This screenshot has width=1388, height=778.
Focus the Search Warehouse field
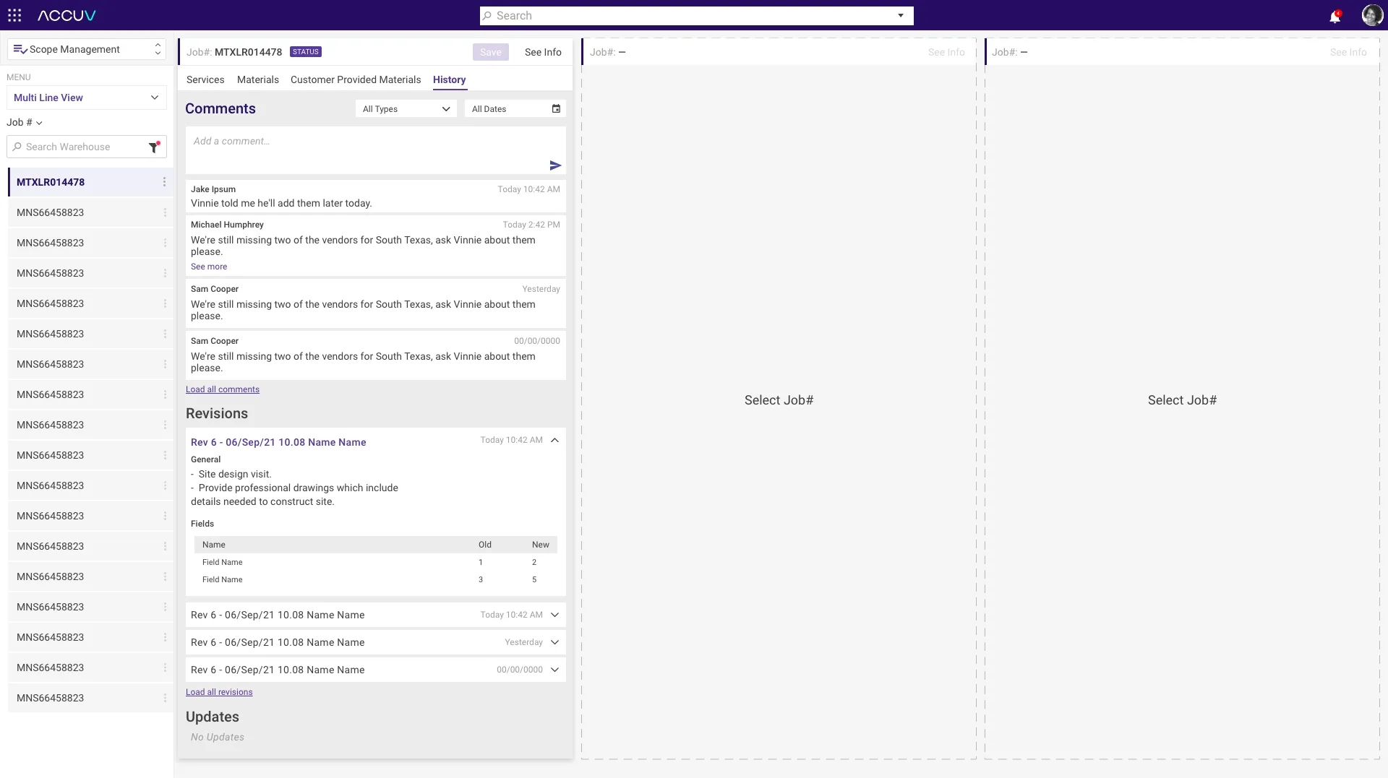pyautogui.click(x=87, y=147)
